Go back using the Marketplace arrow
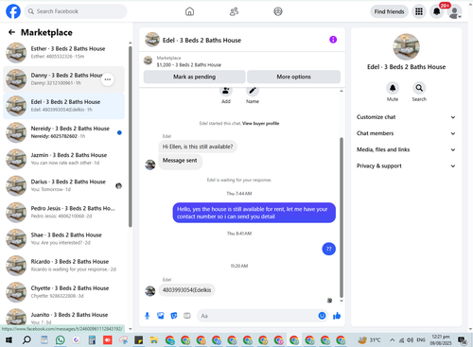The width and height of the screenshot is (473, 347). point(12,32)
